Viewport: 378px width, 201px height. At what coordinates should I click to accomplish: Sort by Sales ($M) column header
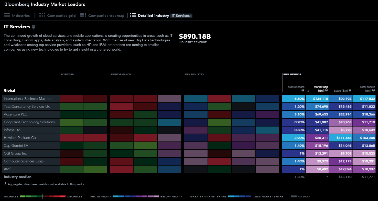tap(341, 90)
